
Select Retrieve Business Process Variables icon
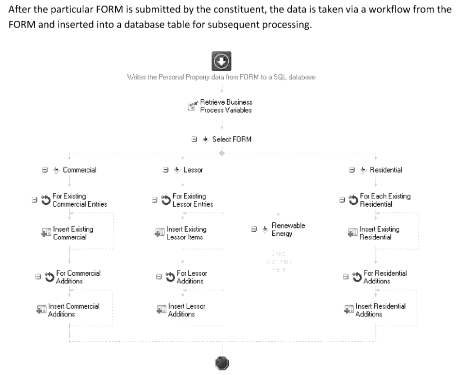point(192,106)
